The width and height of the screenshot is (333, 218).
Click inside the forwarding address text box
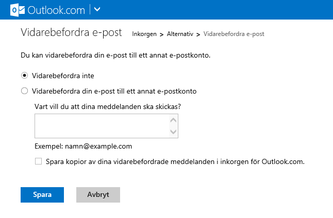point(102,126)
